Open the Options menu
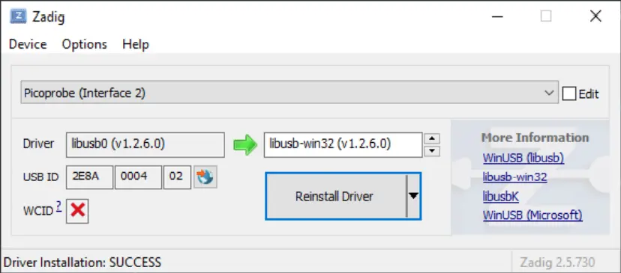The image size is (621, 273). pyautogui.click(x=84, y=44)
